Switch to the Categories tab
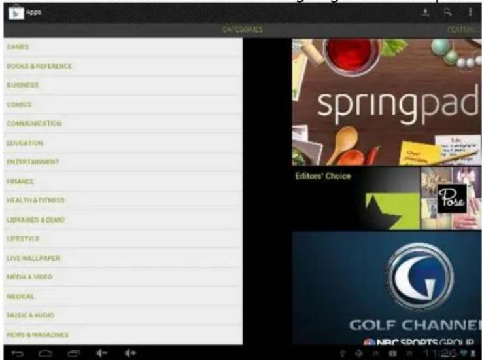The height and width of the screenshot is (360, 482). click(x=242, y=29)
